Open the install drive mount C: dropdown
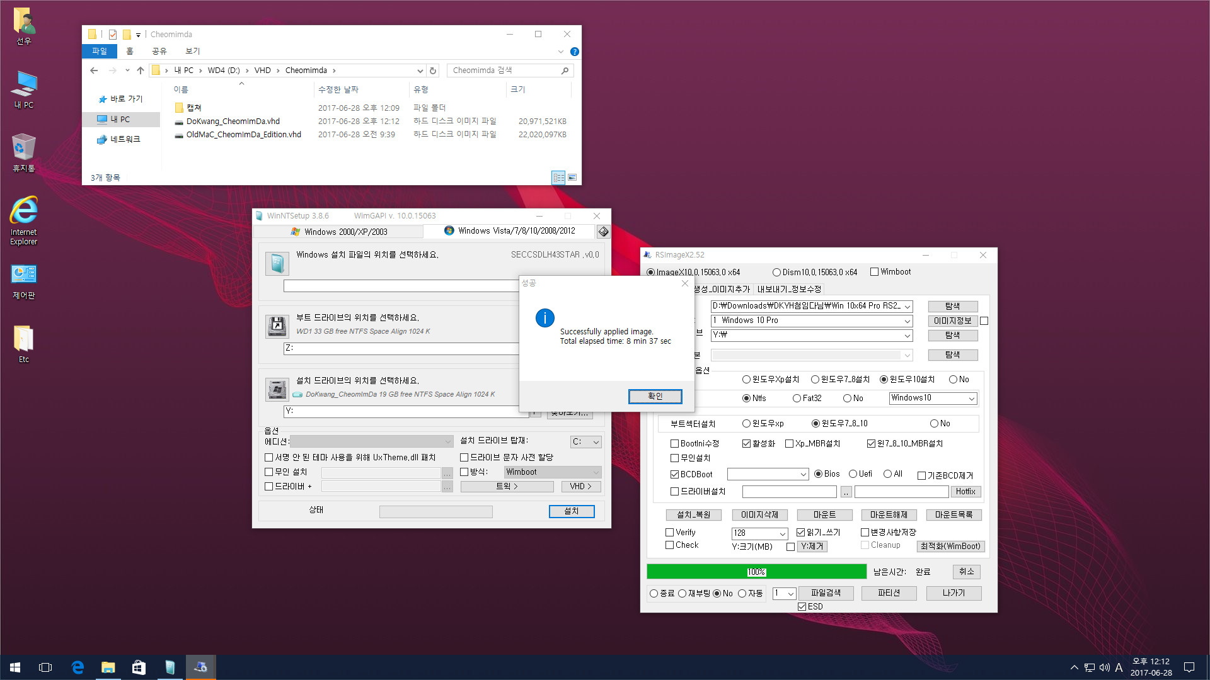 586,442
